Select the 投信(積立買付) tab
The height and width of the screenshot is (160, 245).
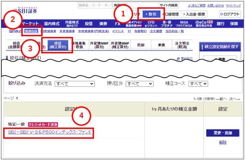(58, 45)
